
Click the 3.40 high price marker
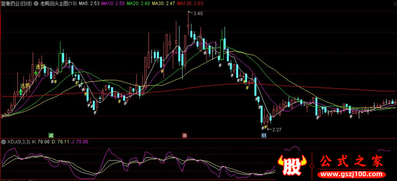(198, 14)
